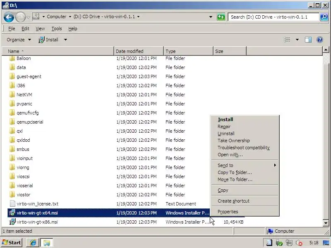Select the pvpanic folder icon
The width and height of the screenshot is (331, 248).
click(12, 104)
